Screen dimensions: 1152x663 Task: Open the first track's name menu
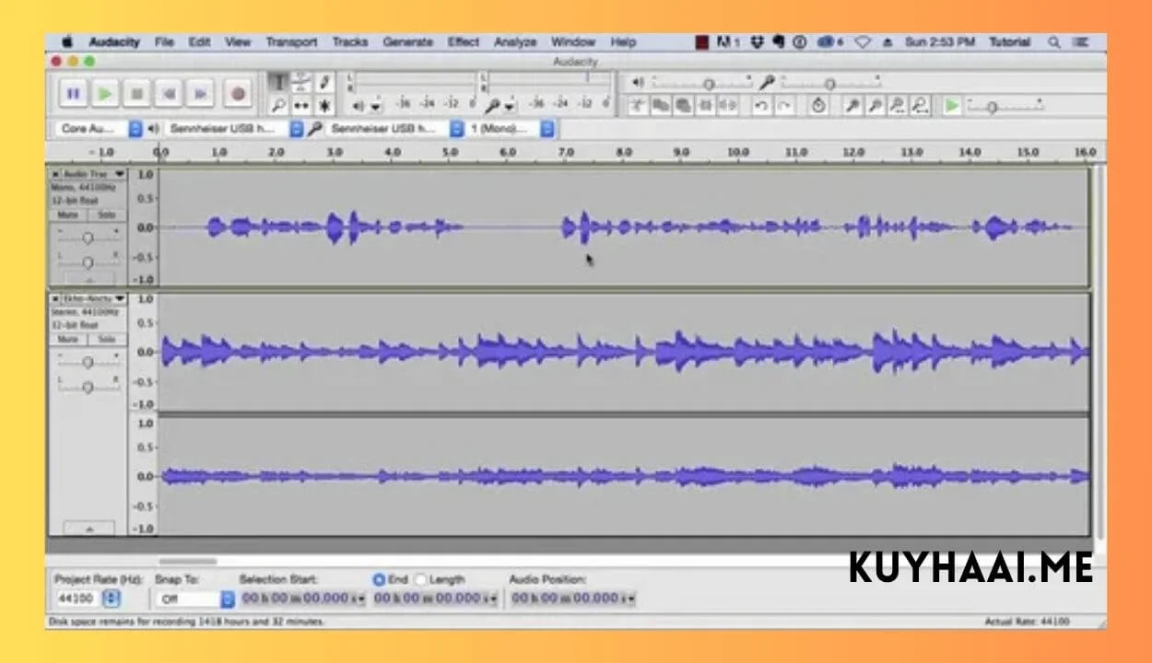click(94, 174)
